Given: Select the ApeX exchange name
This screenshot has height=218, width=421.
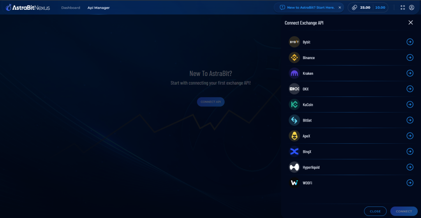Looking at the screenshot, I should [306, 136].
